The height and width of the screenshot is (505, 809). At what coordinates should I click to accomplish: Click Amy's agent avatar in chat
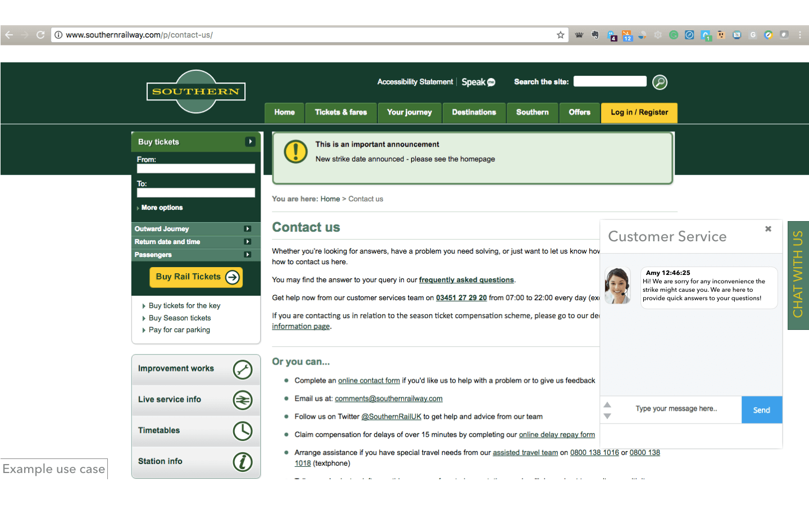pyautogui.click(x=617, y=286)
